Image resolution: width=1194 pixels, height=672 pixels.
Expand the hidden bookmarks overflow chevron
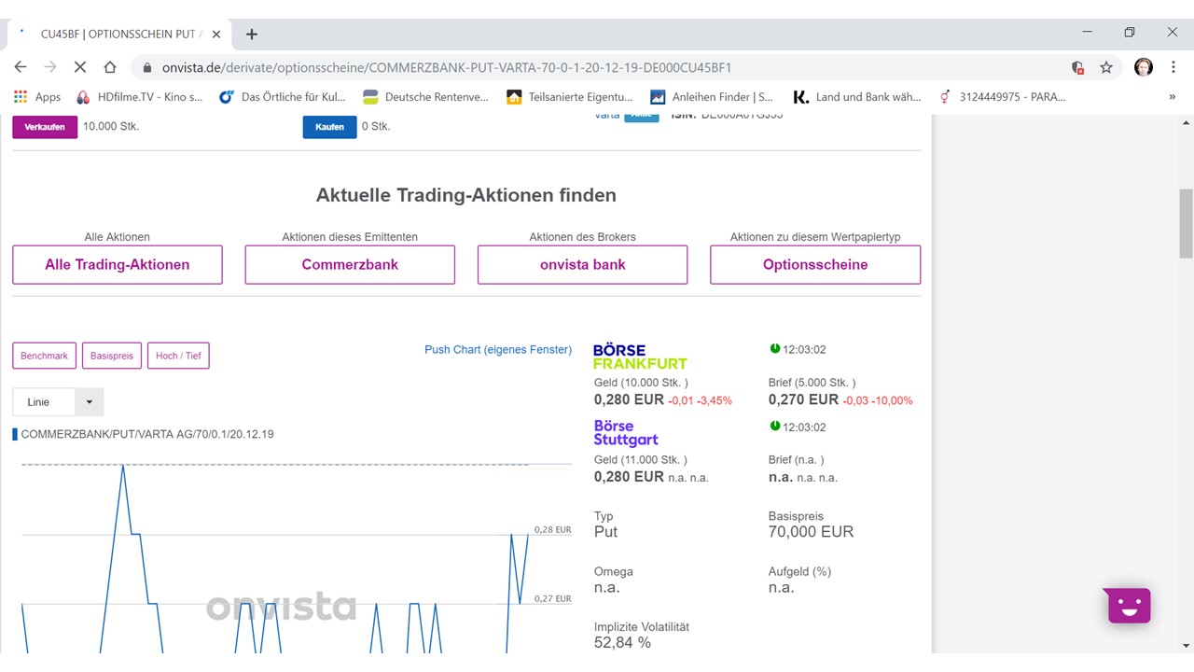click(1172, 96)
